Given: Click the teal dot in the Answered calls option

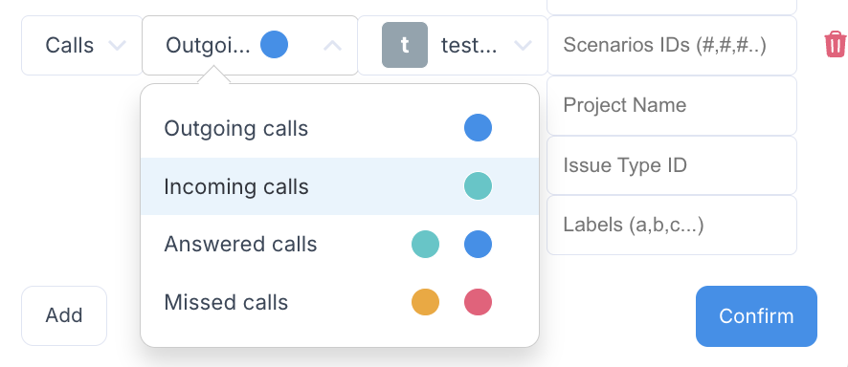Looking at the screenshot, I should pyautogui.click(x=425, y=244).
